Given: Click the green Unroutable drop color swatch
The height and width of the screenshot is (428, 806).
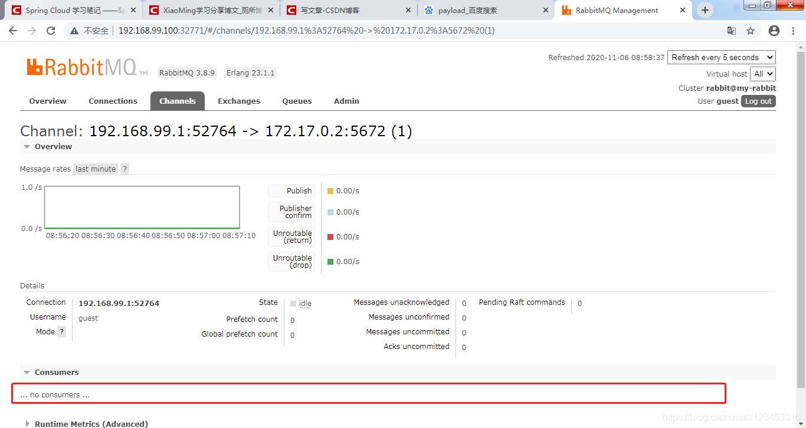Looking at the screenshot, I should [x=330, y=262].
